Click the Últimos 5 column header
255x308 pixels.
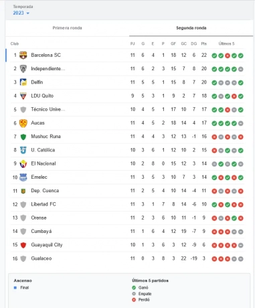coord(226,44)
